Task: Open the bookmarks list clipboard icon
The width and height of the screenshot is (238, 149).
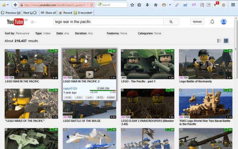Action: click(x=139, y=5)
